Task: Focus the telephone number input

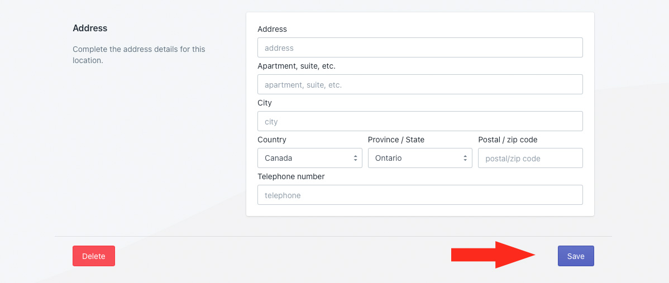Action: pos(420,195)
